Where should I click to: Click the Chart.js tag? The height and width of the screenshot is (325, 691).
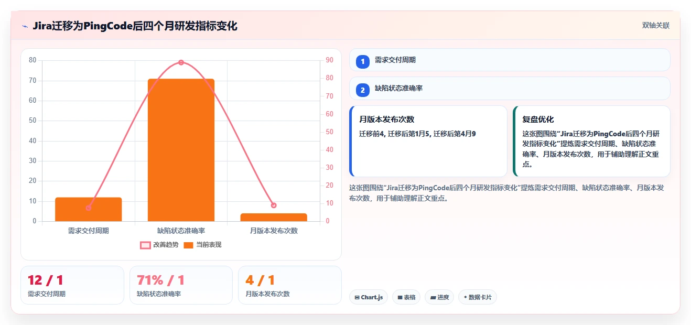pos(369,297)
